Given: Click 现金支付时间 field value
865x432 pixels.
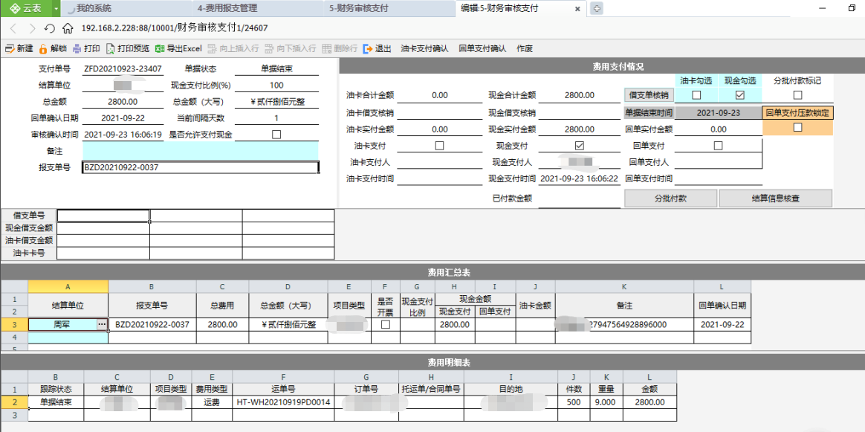Looking at the screenshot, I should click(x=579, y=178).
